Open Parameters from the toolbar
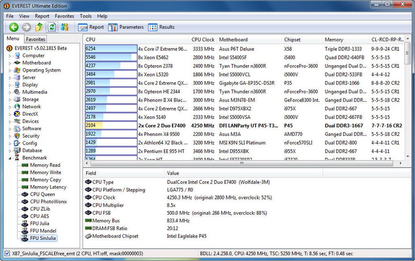The image size is (415, 261). [x=126, y=27]
